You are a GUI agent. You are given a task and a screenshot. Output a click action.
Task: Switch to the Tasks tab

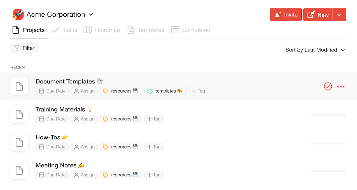pos(64,30)
